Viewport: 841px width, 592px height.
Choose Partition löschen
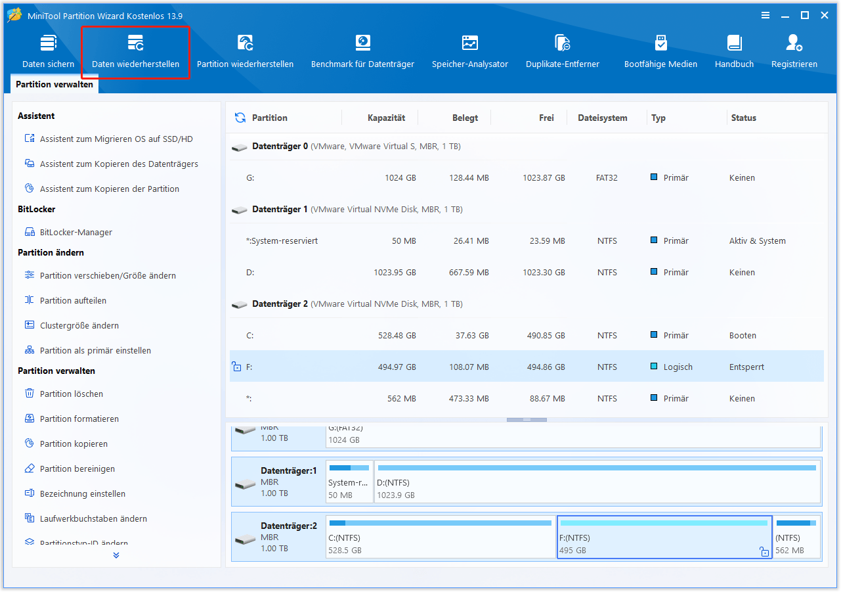coord(64,394)
